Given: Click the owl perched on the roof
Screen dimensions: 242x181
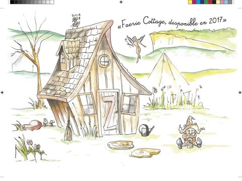Looking at the screenshot, I should coord(76,21).
